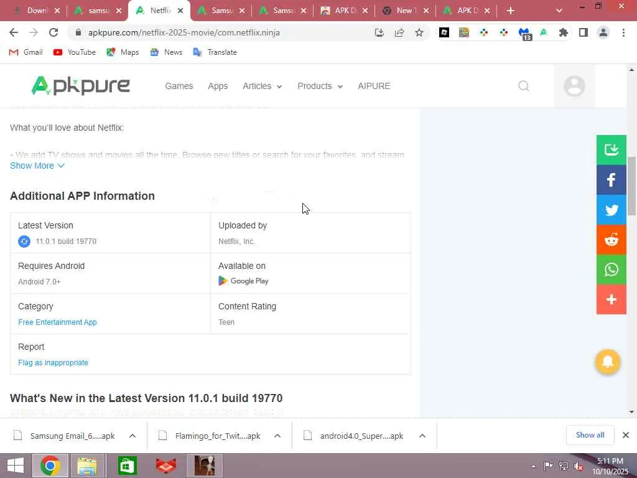The image size is (637, 478).
Task: Share the page on WhatsApp
Action: pos(611,269)
